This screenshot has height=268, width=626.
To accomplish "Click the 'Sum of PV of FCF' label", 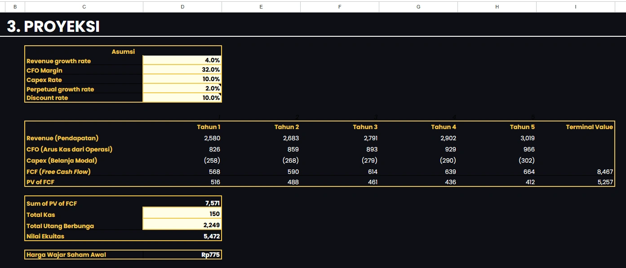I will click(x=52, y=203).
